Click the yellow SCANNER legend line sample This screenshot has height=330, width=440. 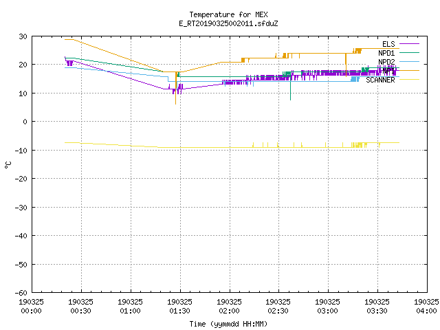[409, 80]
